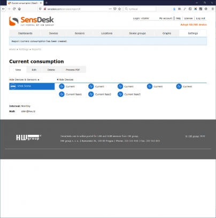The image size is (216, 218).
Task: Click the browser forward arrow
Action: click(x=9, y=9)
